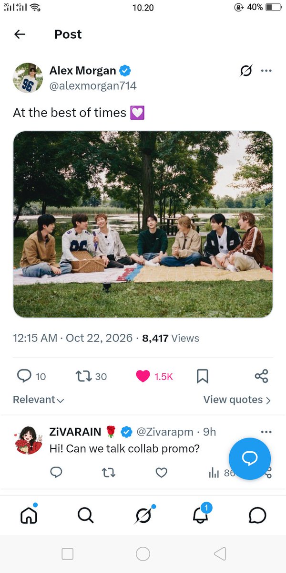Expand the Relevant sort dropdown
Viewport: 286px width, 573px height.
tap(39, 400)
